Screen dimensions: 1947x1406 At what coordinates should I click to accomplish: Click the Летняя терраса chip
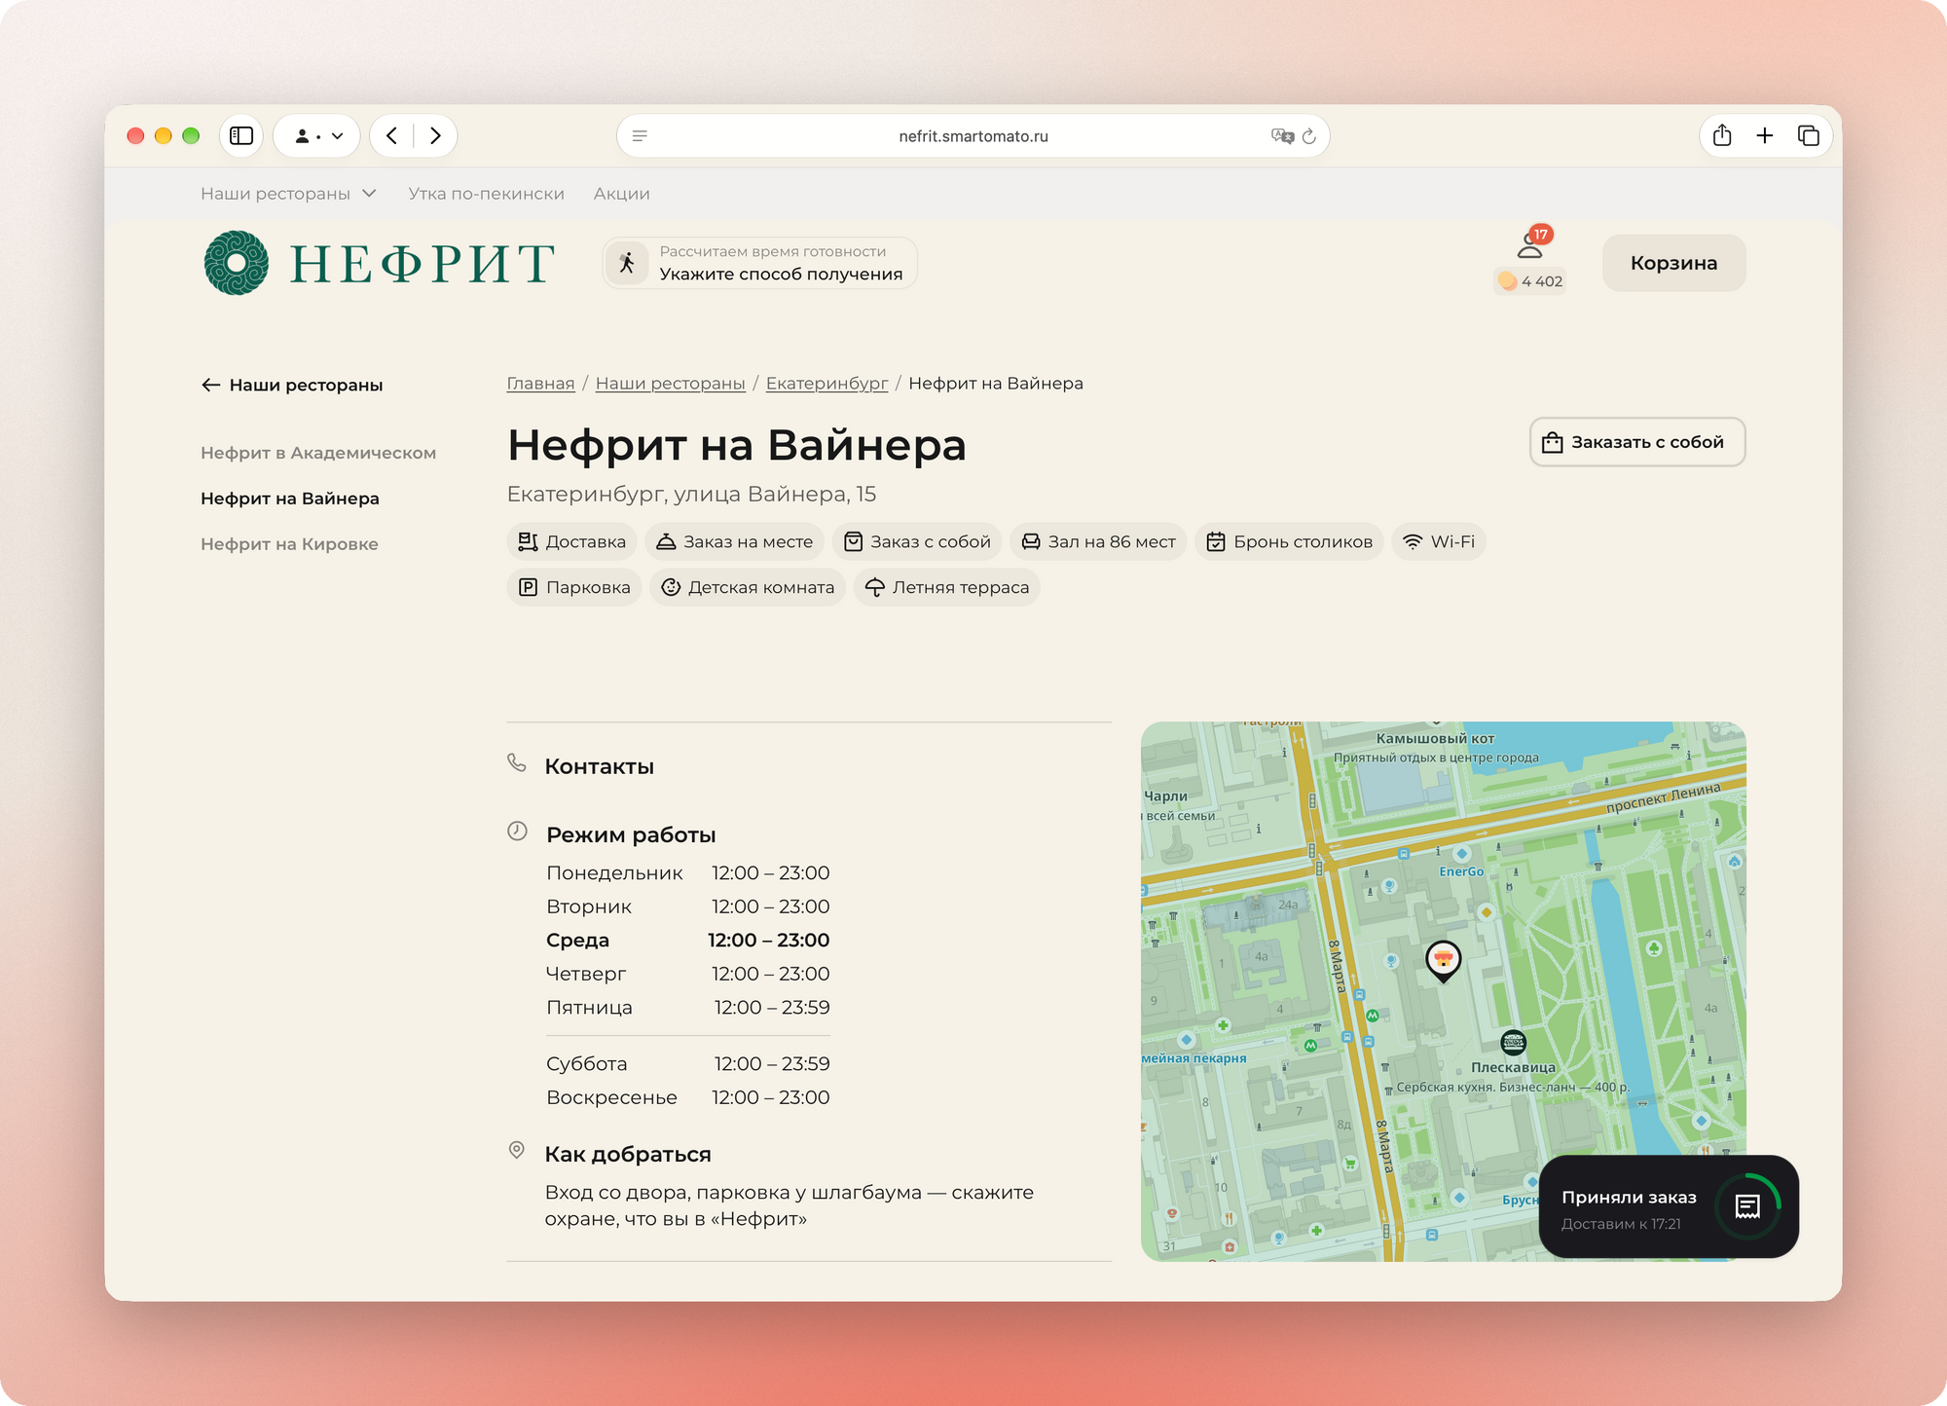tap(947, 588)
